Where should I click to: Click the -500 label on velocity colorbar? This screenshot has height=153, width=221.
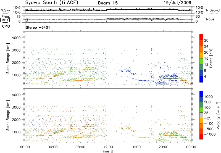point(209,129)
